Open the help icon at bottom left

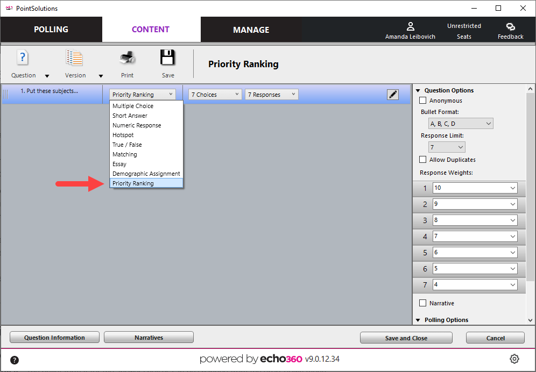pos(14,359)
